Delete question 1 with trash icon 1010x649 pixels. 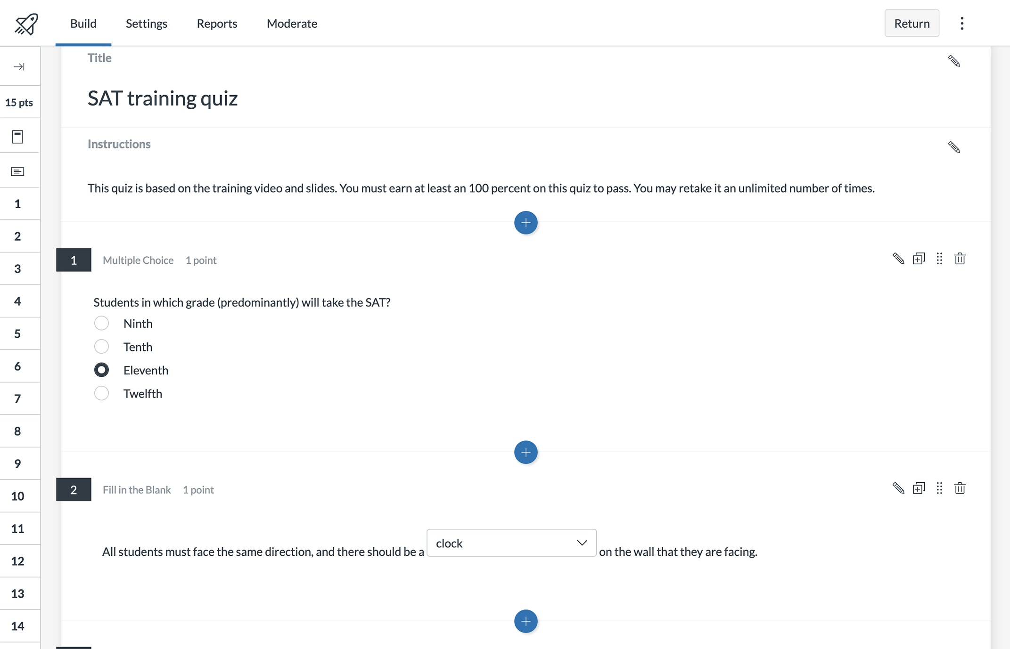click(960, 259)
